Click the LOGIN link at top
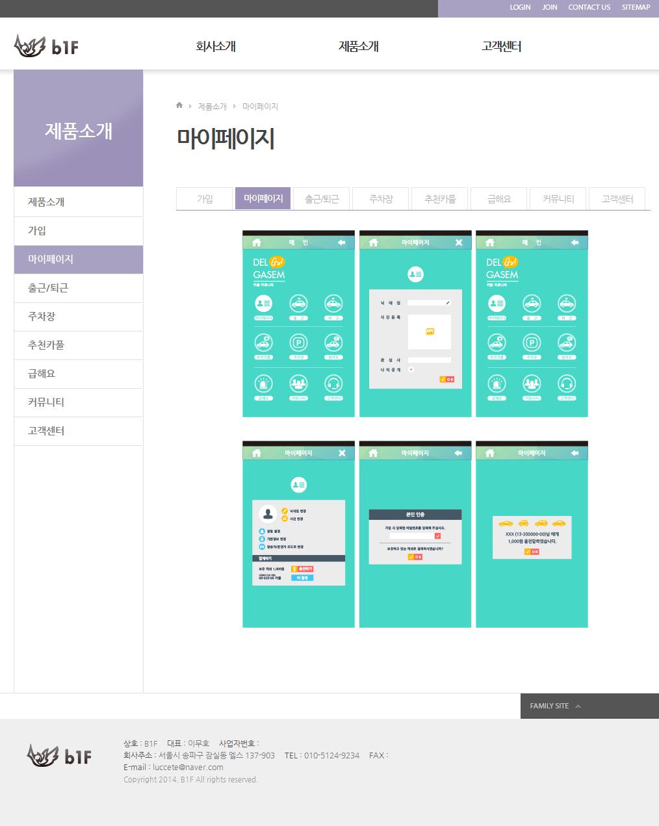The width and height of the screenshot is (659, 826). (x=520, y=7)
